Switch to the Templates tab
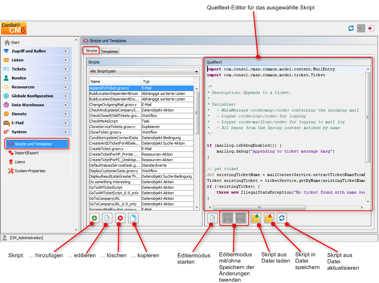Image resolution: width=379 pixels, height=283 pixels. pos(110,51)
